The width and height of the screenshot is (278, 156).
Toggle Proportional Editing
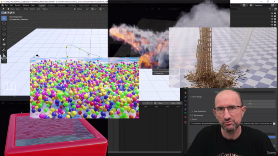click(x=100, y=9)
